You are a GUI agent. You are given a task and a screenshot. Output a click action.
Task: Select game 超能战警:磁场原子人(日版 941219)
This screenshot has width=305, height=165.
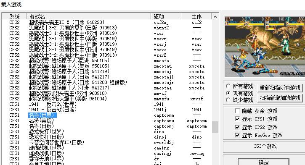pyautogui.click(x=69, y=71)
